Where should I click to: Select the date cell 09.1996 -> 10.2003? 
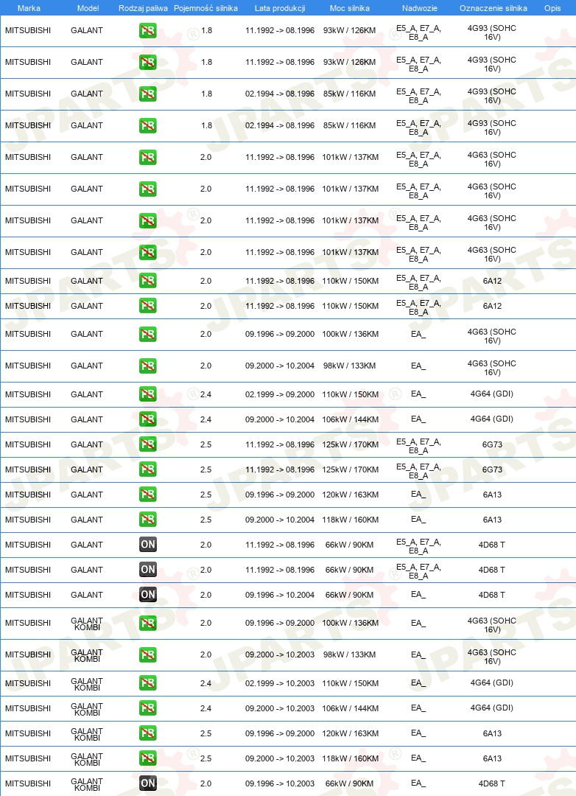pos(280,783)
